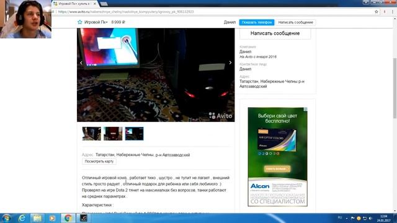The width and height of the screenshot is (397, 223).
Task: Click the ad's lens color swatches row
Action: 269,154
